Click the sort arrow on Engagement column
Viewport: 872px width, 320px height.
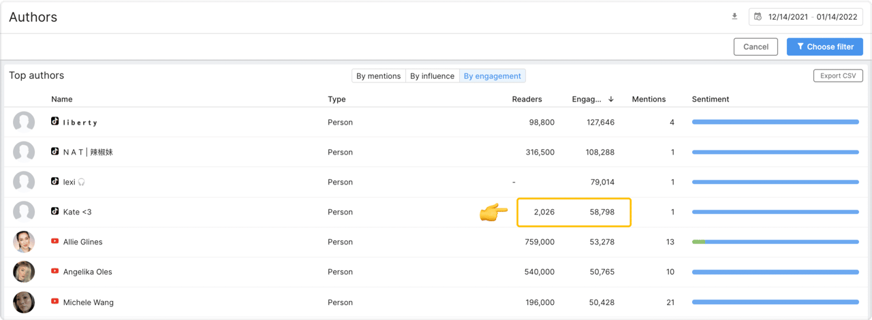[611, 99]
